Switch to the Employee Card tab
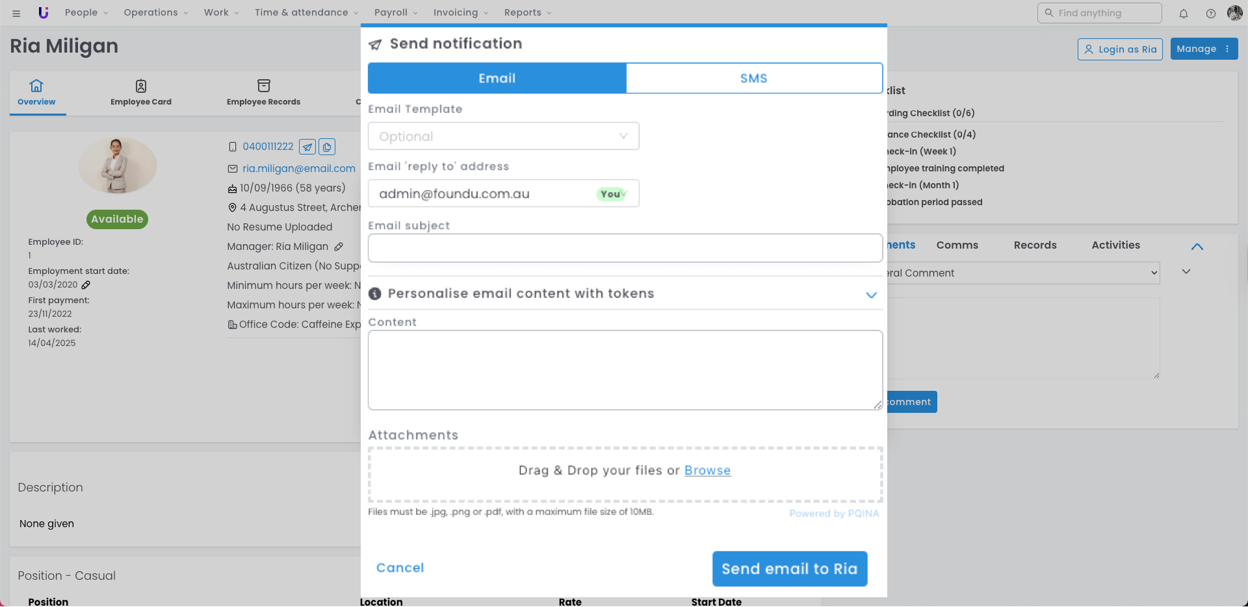 (x=141, y=92)
